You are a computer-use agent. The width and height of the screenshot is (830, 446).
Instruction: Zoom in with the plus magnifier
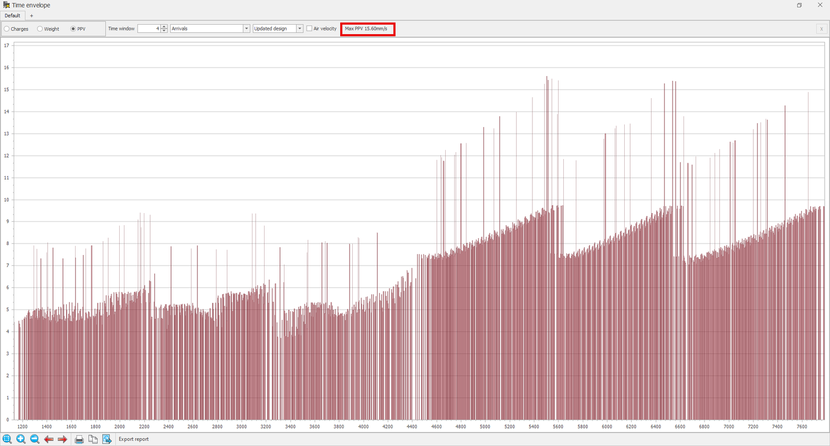21,439
